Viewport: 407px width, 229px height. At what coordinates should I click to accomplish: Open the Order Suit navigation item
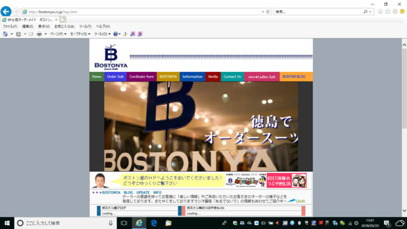pyautogui.click(x=115, y=76)
